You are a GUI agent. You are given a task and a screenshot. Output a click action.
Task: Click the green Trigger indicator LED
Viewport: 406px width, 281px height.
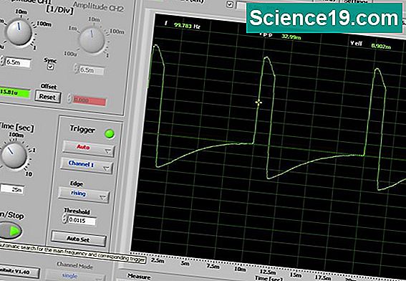(110, 134)
